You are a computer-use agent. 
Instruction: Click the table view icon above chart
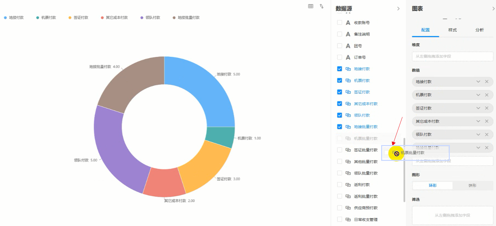pyautogui.click(x=311, y=6)
